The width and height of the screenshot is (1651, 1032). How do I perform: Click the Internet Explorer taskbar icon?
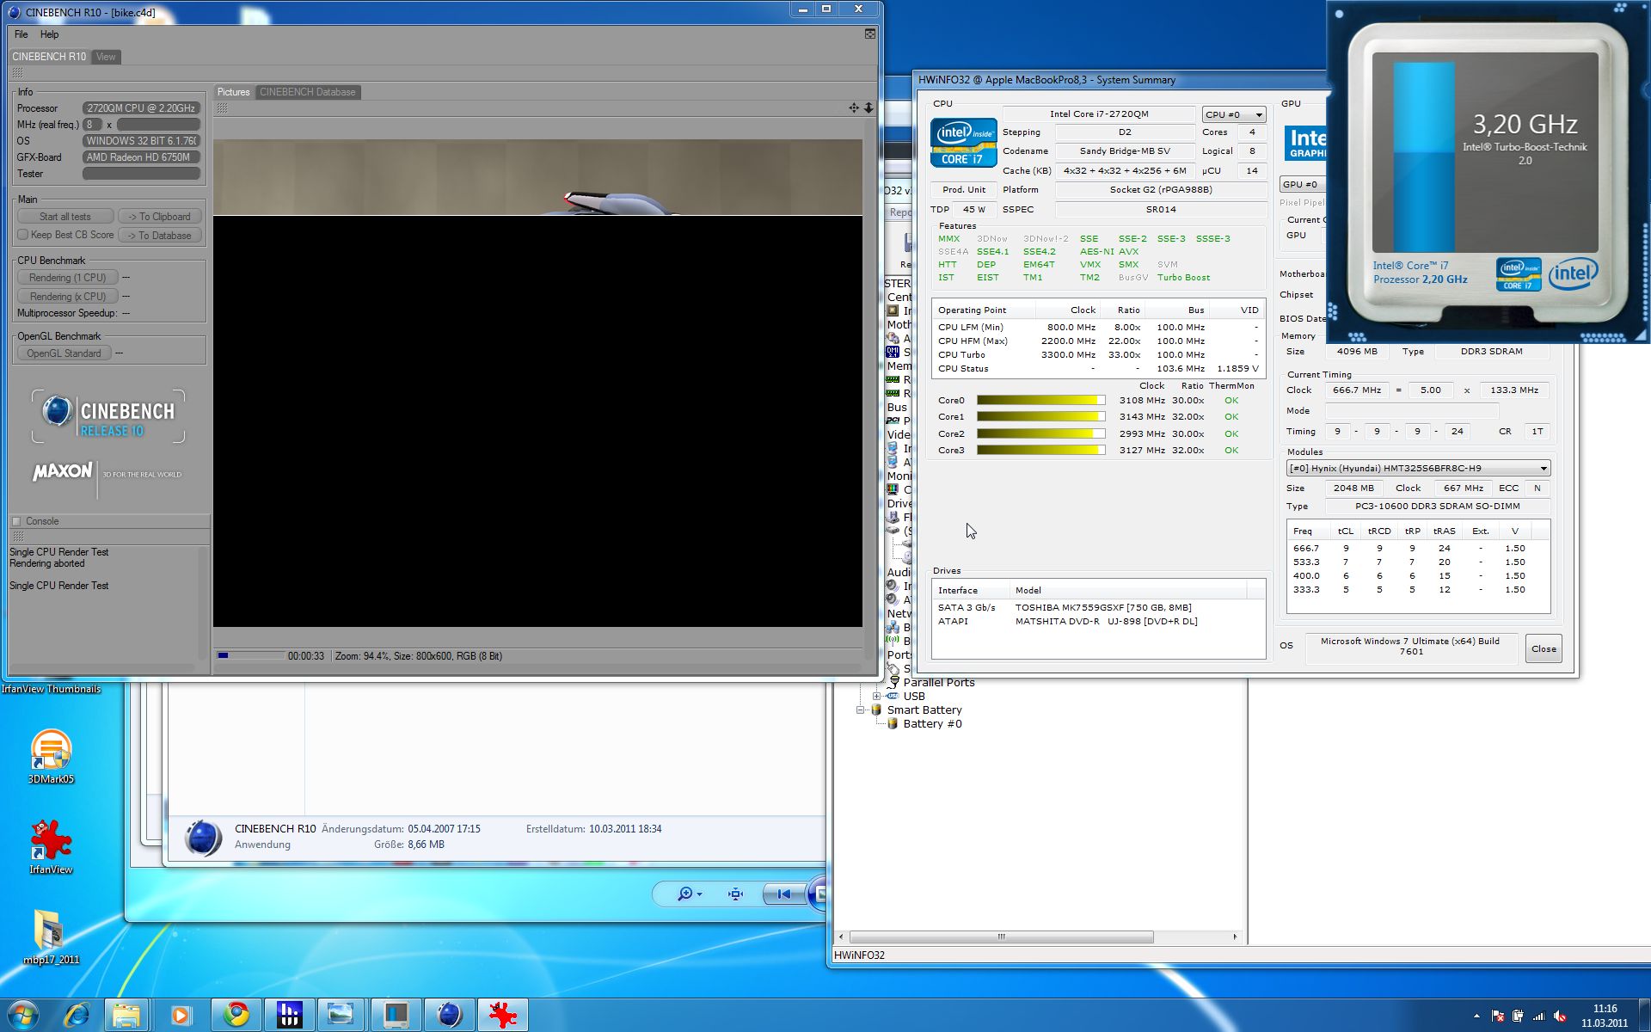[77, 1015]
